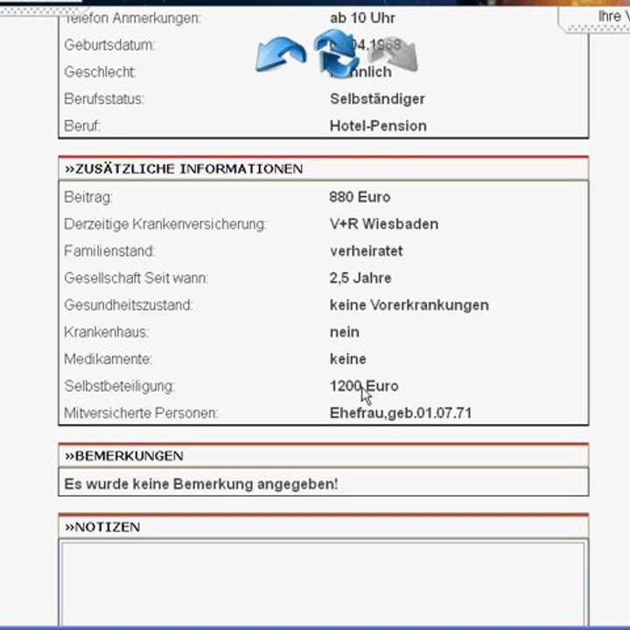Click the 'Derzeitige Krankenversicherung:' label
The width and height of the screenshot is (630, 630).
(165, 224)
